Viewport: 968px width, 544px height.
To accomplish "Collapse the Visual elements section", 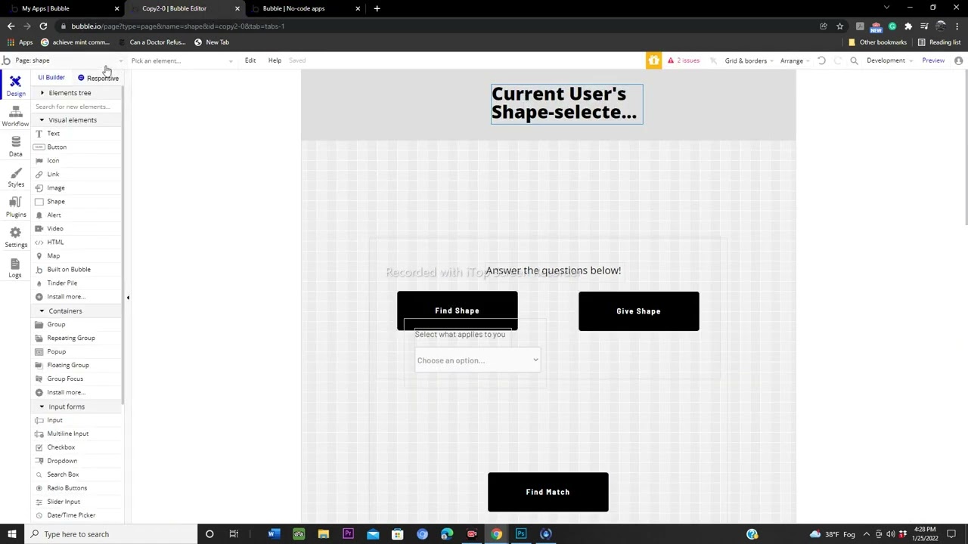I will point(73,120).
